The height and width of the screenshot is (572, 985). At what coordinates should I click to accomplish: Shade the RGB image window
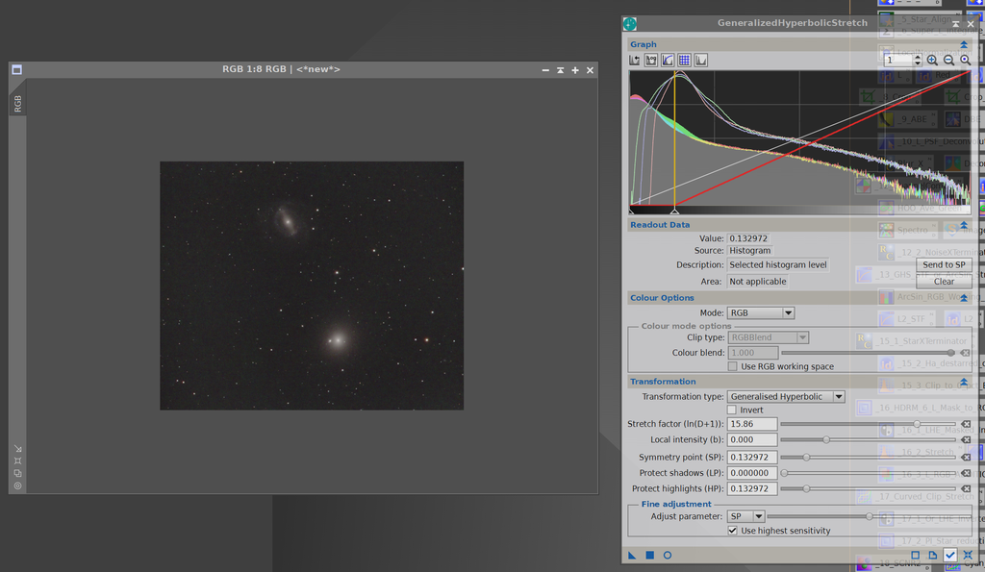560,70
